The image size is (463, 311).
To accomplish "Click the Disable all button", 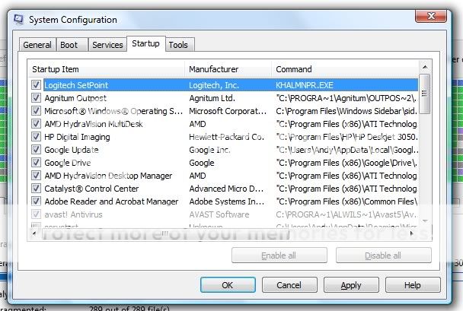I will coord(383,255).
